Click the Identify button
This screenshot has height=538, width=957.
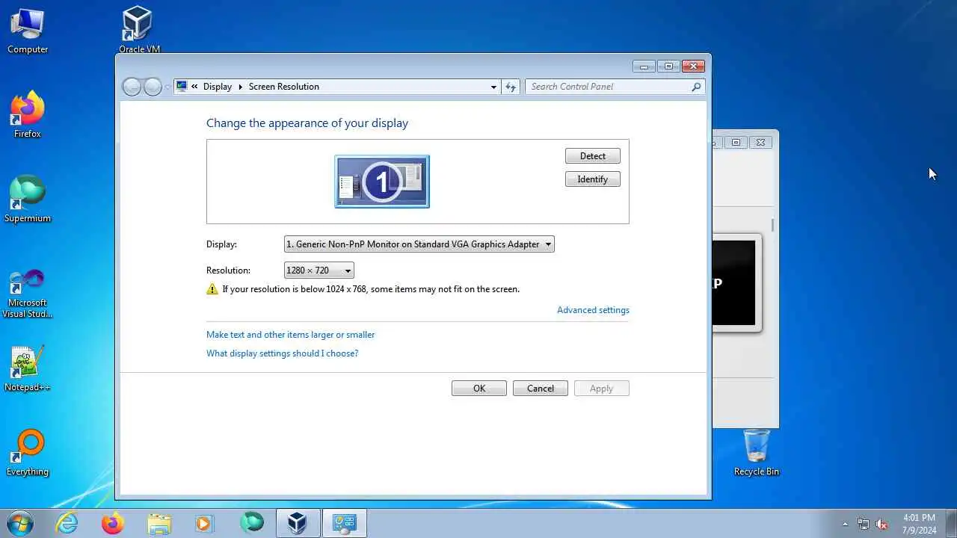(x=593, y=179)
